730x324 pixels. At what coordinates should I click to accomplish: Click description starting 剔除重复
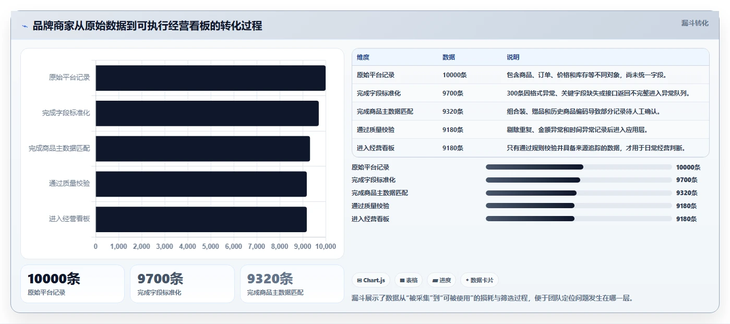point(578,130)
